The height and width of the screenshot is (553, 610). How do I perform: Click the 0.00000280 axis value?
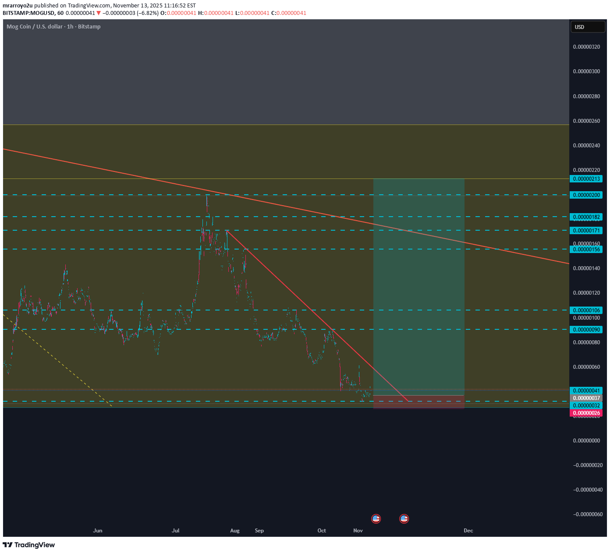click(x=586, y=96)
